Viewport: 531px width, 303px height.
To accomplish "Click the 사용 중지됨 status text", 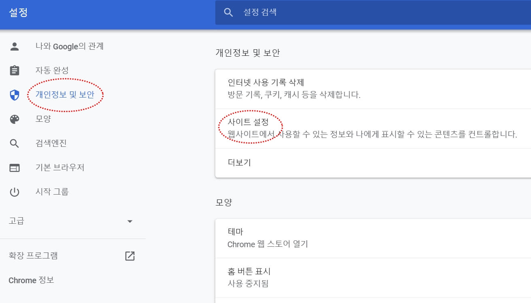I will coord(248,284).
